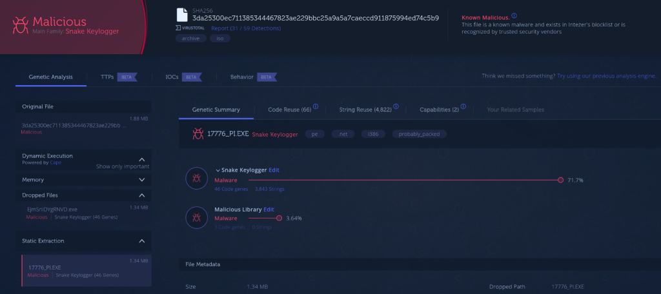Screen dimensions: 661x294
Task: Click 46 Code genes under Snake Keylogger
Action: point(231,189)
